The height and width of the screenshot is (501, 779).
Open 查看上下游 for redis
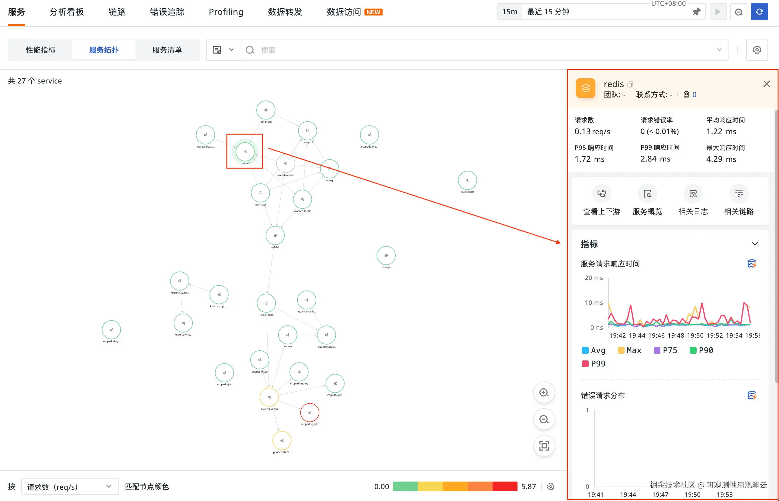coord(601,194)
